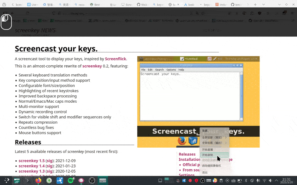Open the taskbar clock showing 21:31
The height and width of the screenshot is (185, 297).
point(286,181)
